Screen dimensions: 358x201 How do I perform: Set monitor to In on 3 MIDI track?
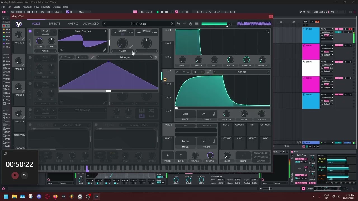(322, 68)
